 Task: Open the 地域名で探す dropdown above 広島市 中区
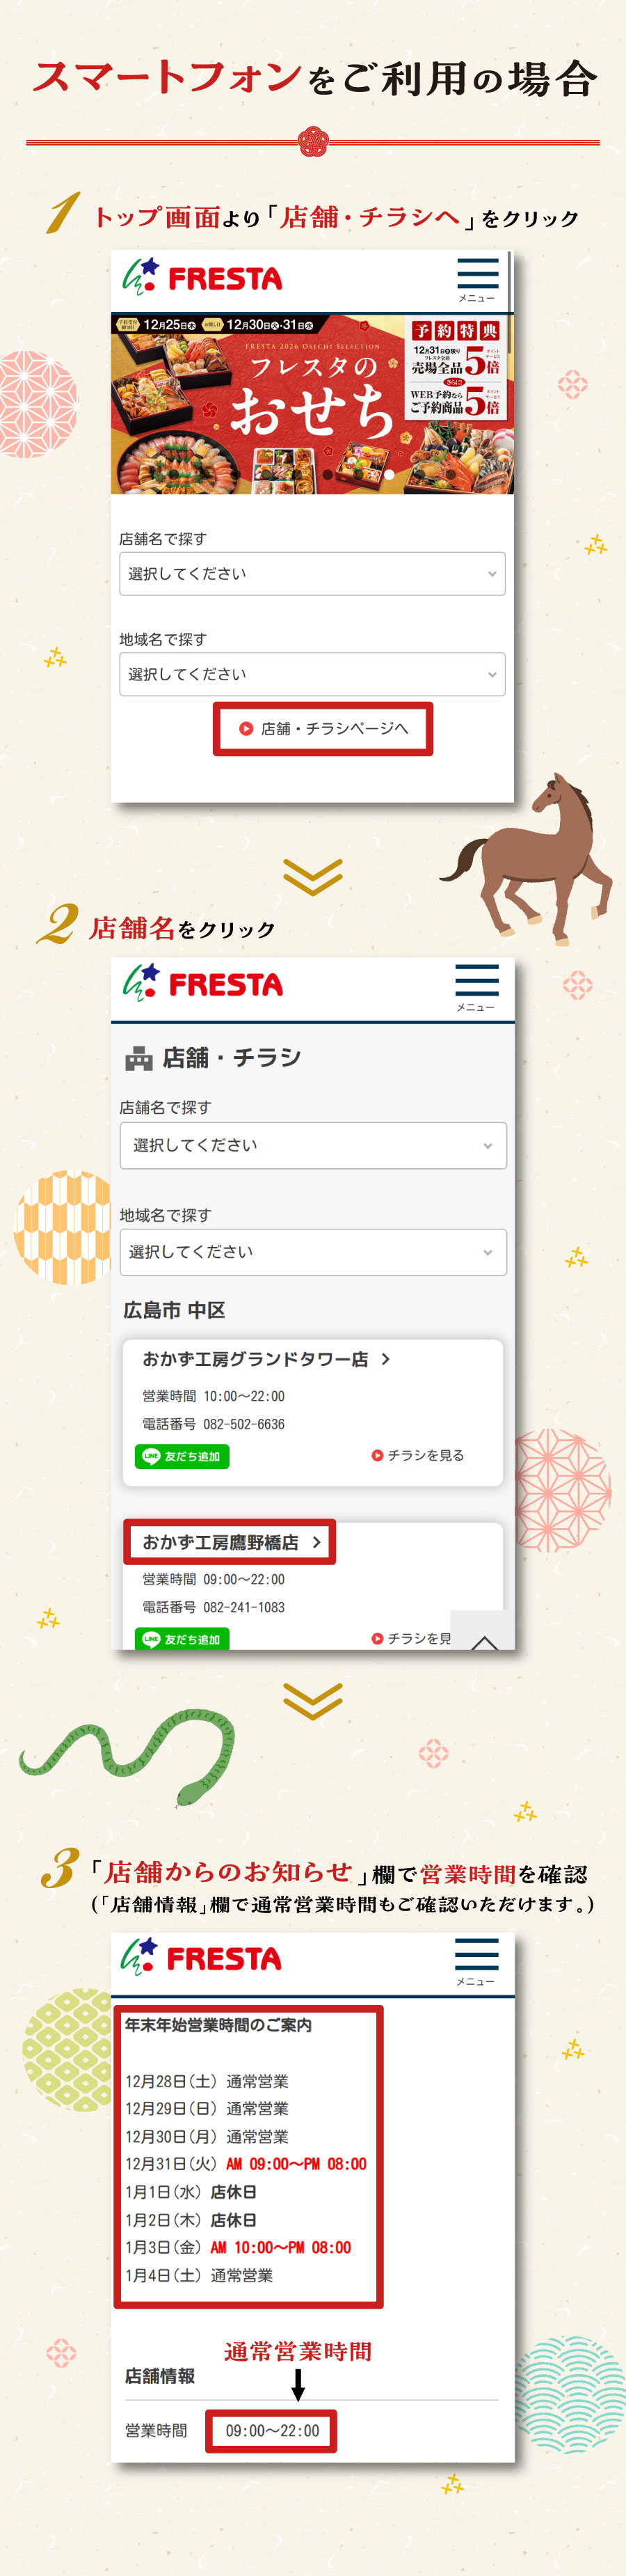coord(312,1252)
